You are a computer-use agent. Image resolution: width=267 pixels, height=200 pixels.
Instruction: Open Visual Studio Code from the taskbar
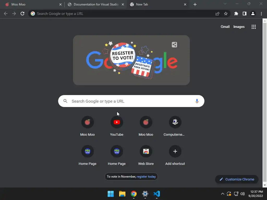coord(157,194)
